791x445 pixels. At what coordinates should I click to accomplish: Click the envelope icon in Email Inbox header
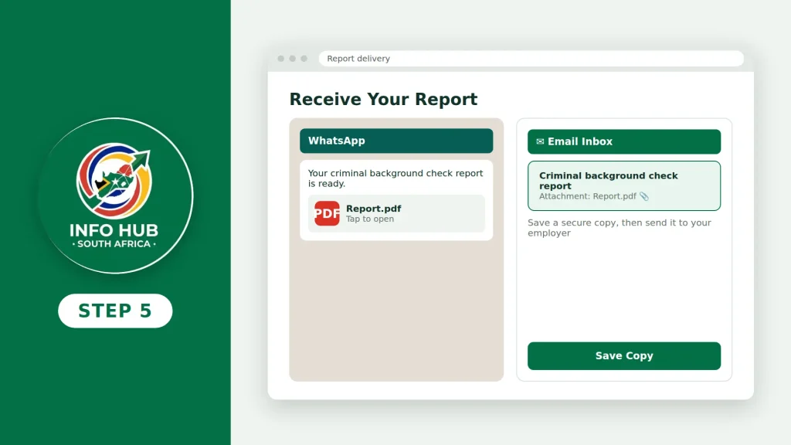pyautogui.click(x=540, y=142)
